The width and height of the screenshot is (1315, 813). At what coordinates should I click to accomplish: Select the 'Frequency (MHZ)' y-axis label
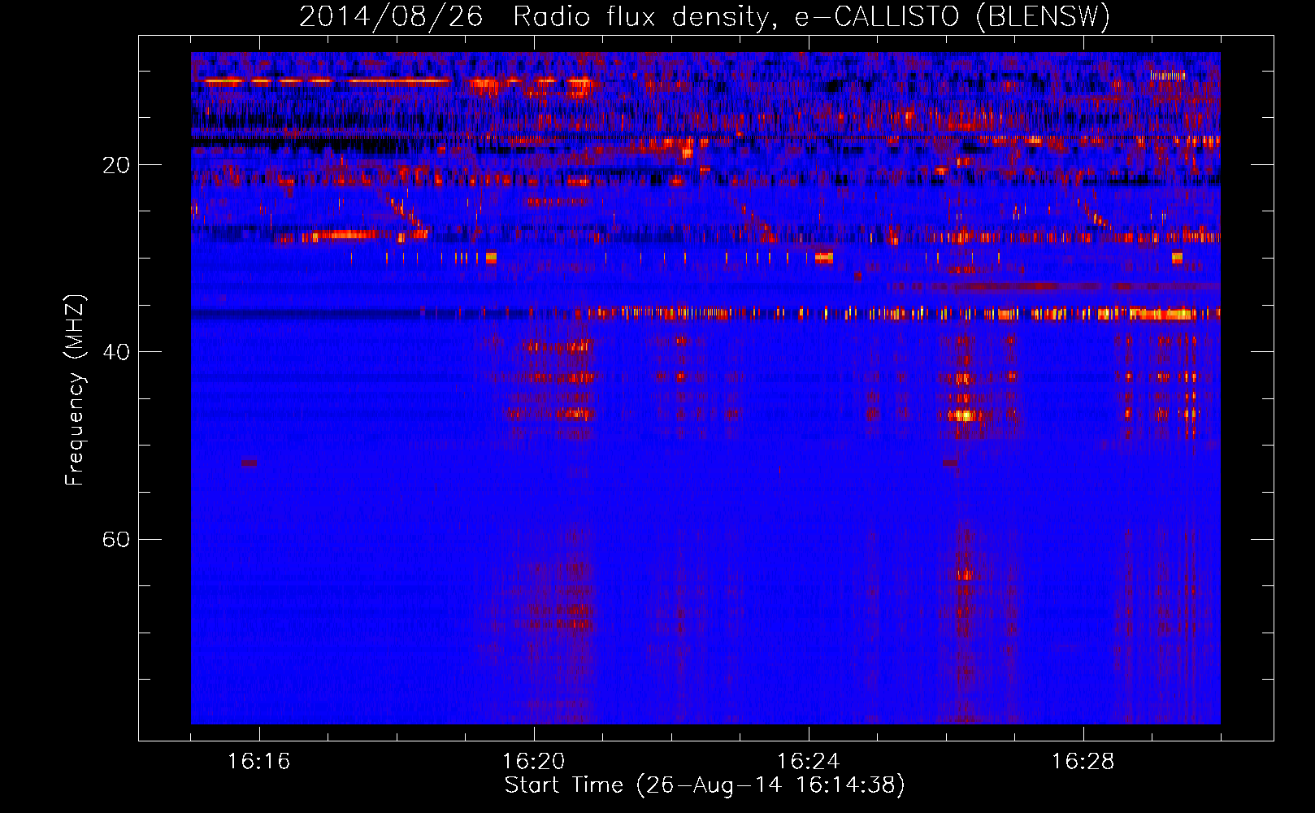pyautogui.click(x=75, y=390)
